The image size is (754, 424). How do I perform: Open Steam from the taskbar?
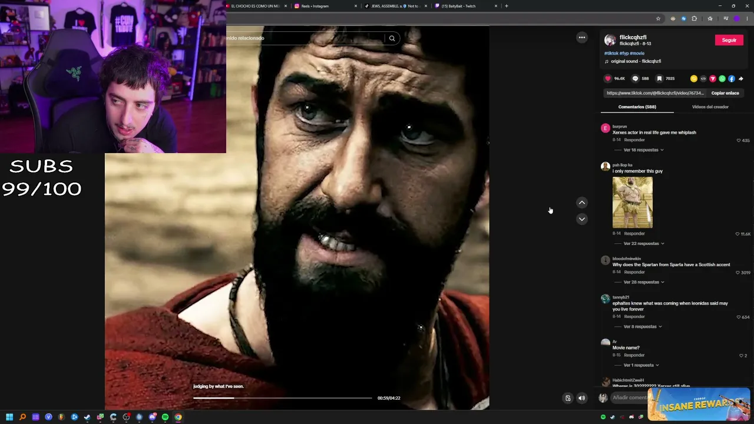87,418
